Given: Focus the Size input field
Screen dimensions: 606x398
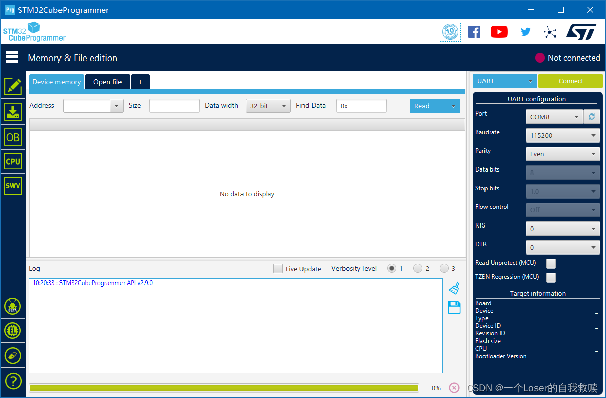Looking at the screenshot, I should coord(174,106).
